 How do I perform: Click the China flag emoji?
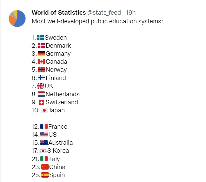[x=44, y=167]
